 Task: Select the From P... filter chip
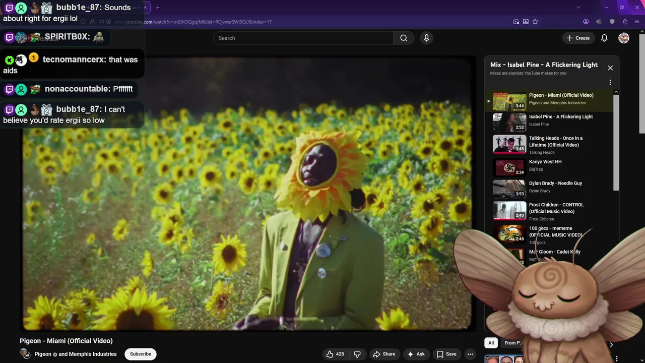512,343
